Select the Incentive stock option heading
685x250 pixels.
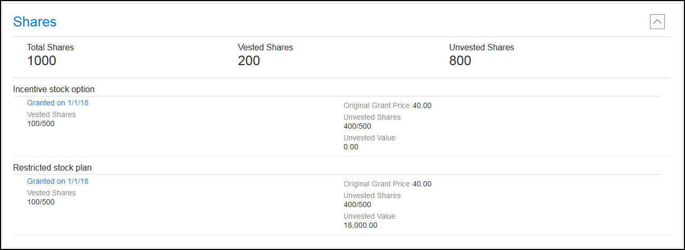[x=54, y=89]
